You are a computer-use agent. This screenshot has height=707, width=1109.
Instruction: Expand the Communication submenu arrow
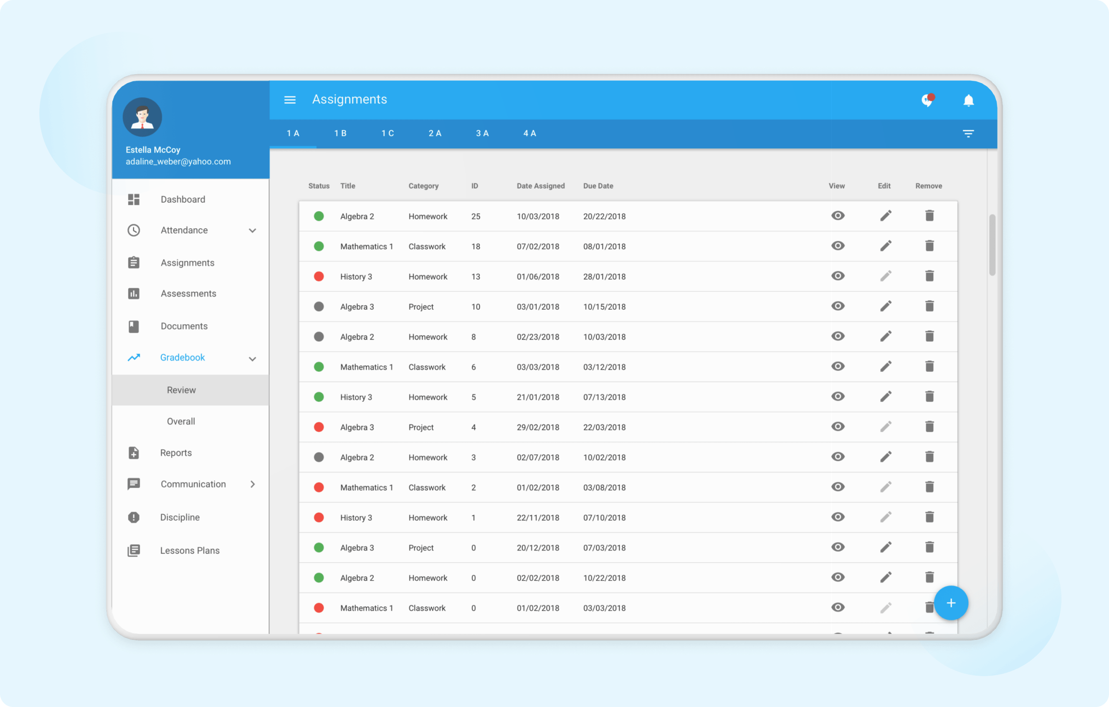point(252,484)
